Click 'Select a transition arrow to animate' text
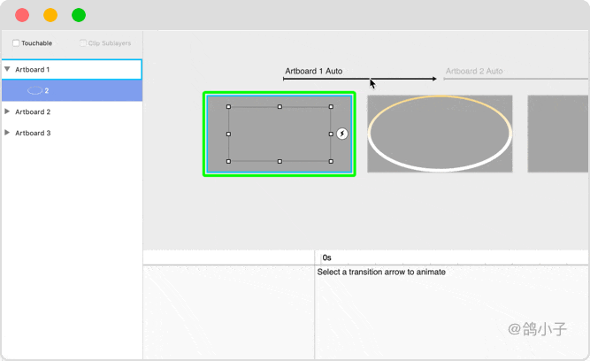The height and width of the screenshot is (361, 590). [381, 272]
